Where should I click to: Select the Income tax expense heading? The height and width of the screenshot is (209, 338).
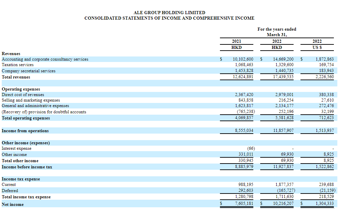21,179
